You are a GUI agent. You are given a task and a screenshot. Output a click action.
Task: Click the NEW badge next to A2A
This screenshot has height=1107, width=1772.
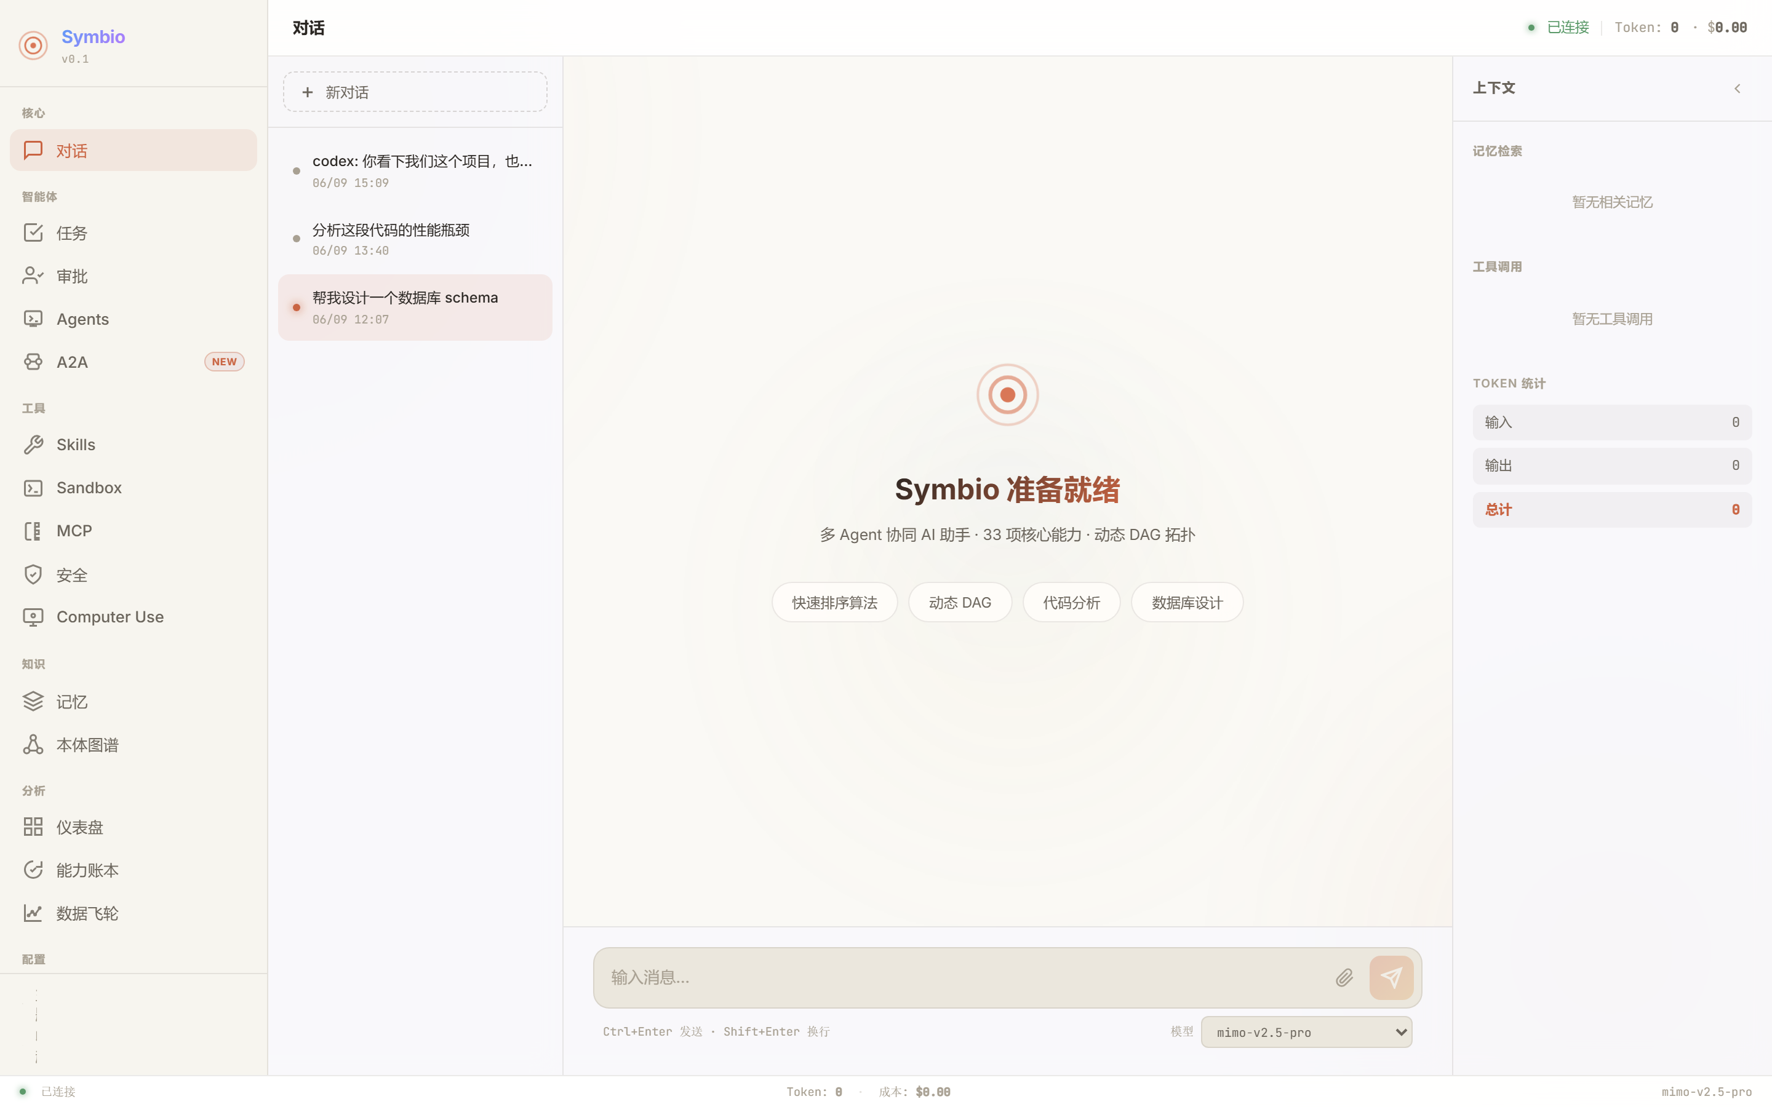(x=224, y=362)
